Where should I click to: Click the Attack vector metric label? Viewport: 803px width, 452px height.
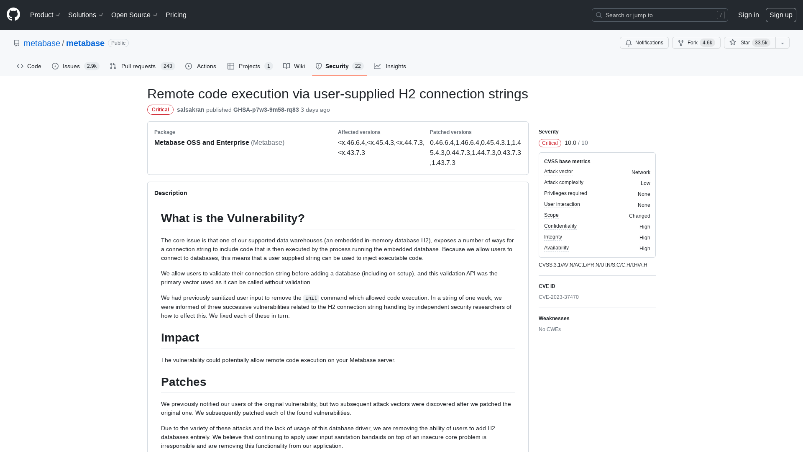pyautogui.click(x=558, y=172)
